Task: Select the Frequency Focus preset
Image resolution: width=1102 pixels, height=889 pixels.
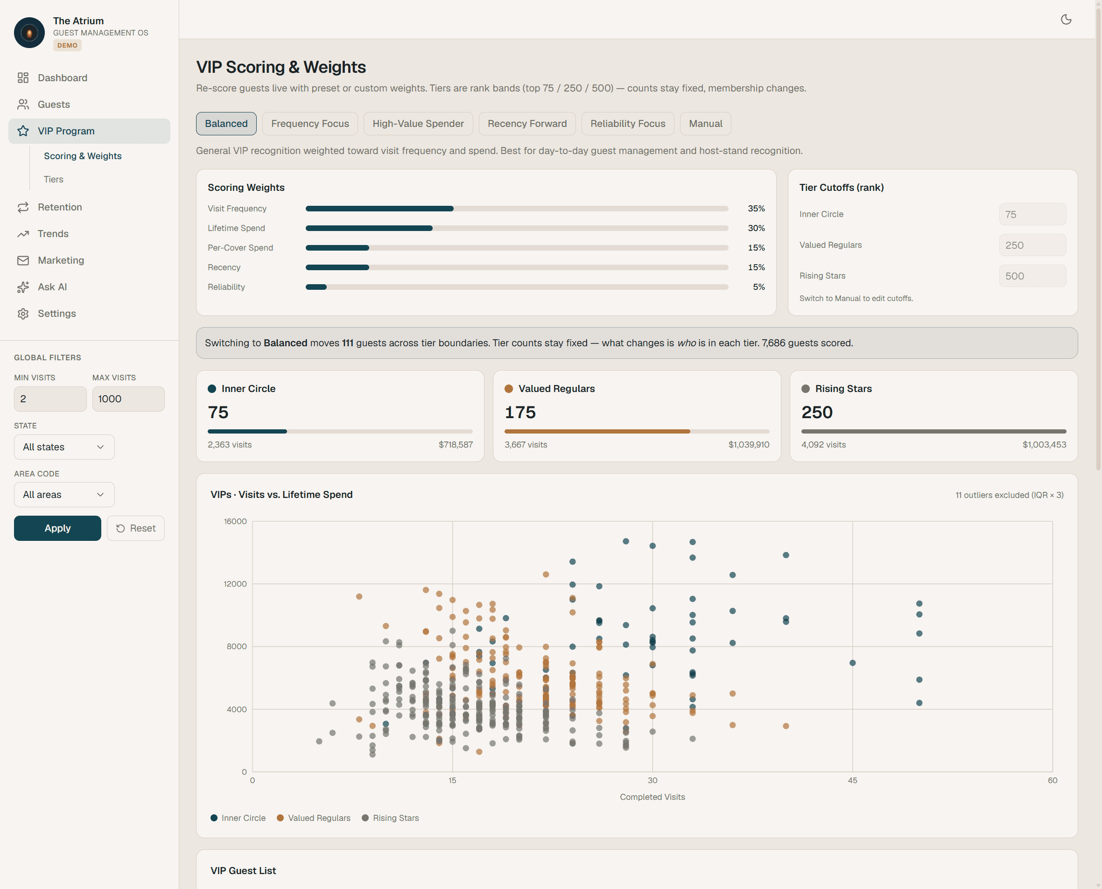Action: pos(310,123)
